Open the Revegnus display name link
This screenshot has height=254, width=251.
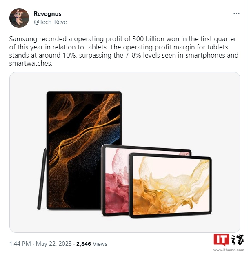[x=47, y=14]
